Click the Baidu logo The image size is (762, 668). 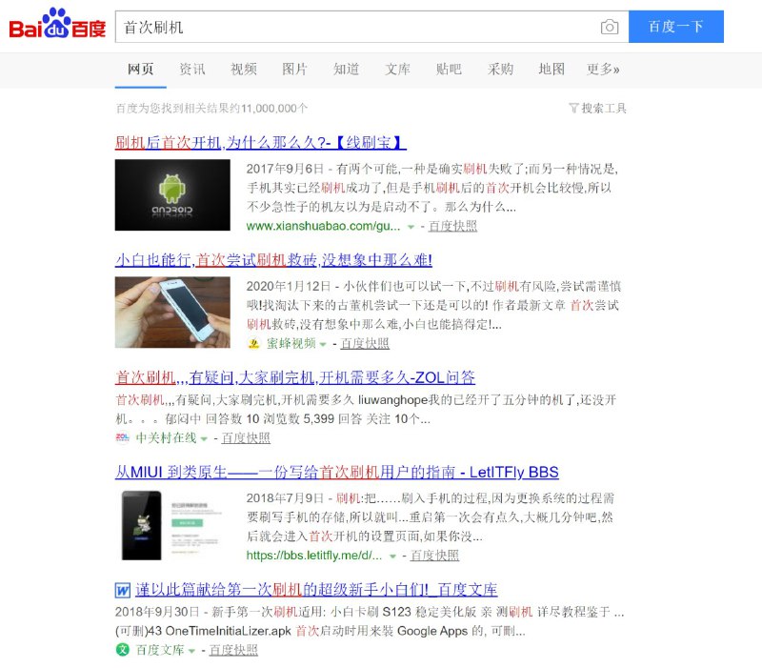(x=57, y=23)
